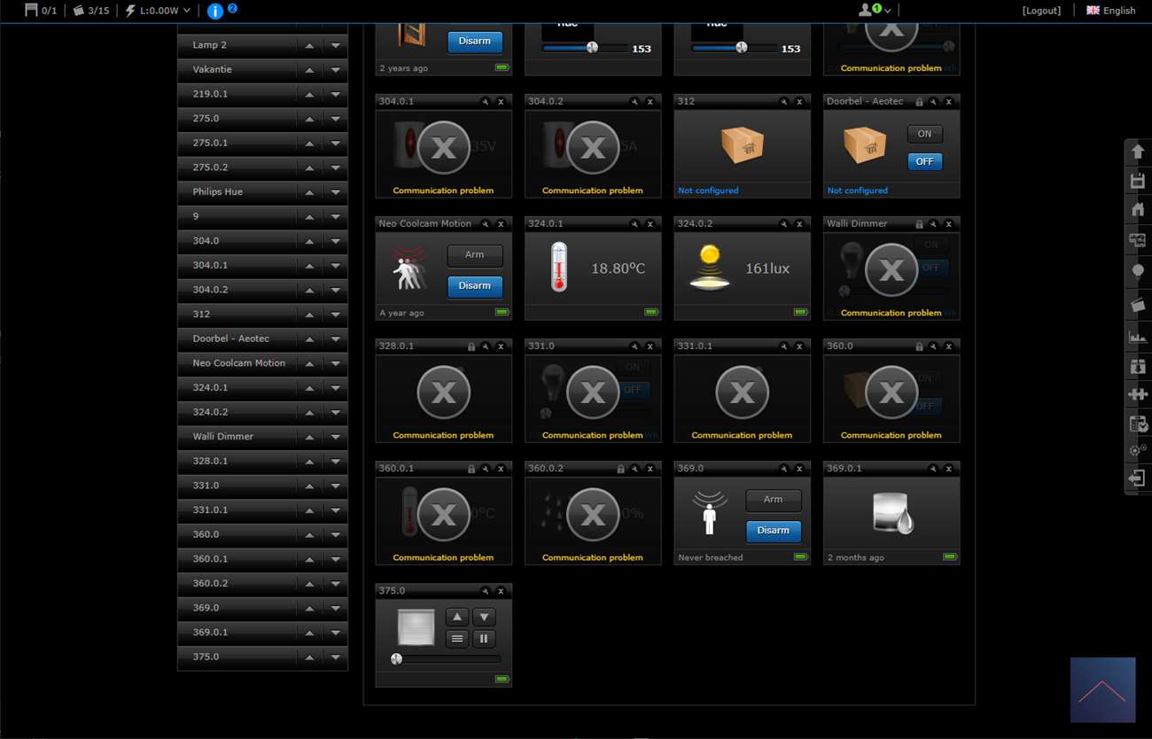Viewport: 1152px width, 739px height.
Task: Close the 375.0 roller shutter with down button
Action: [x=484, y=617]
